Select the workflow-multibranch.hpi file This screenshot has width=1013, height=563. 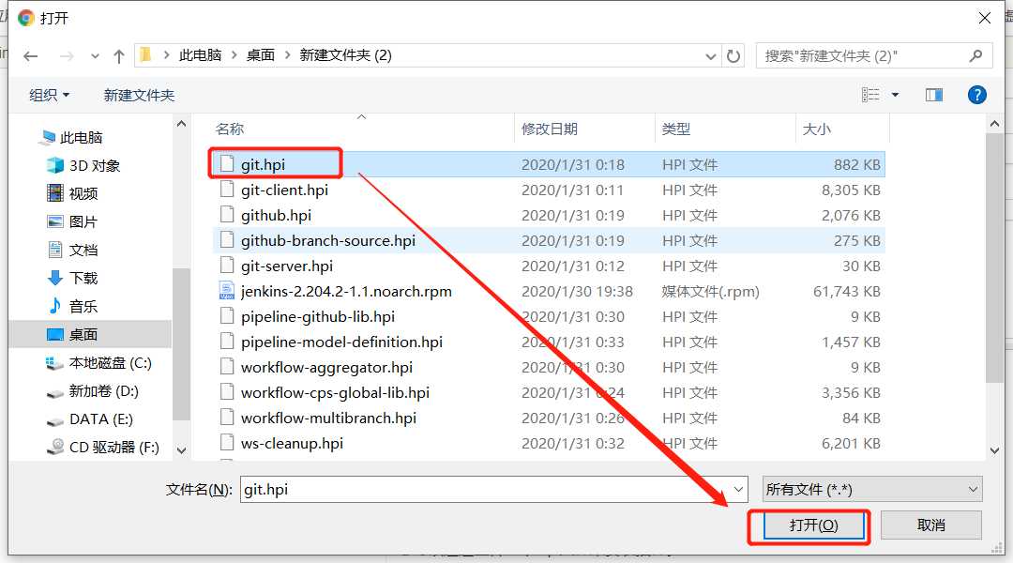328,418
